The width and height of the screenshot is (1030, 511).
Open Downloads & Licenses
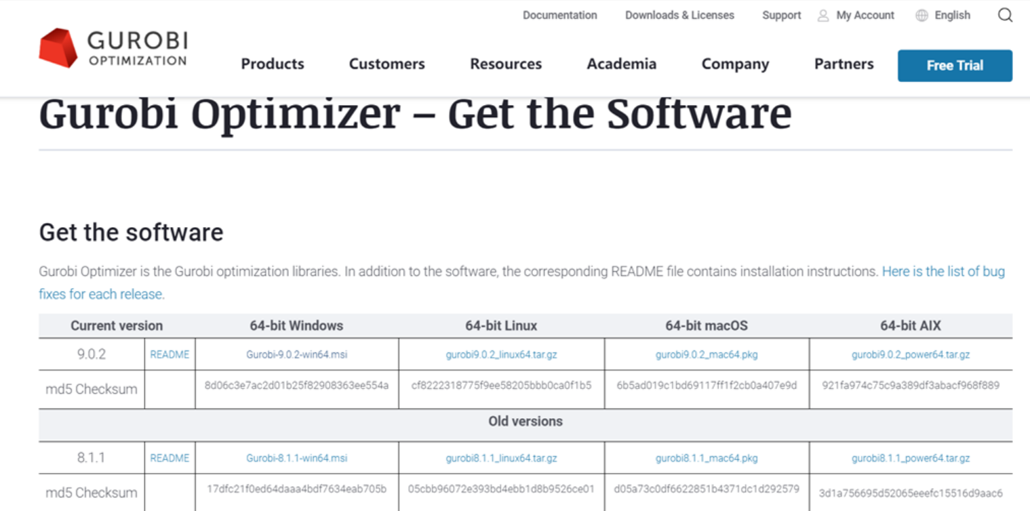(679, 15)
